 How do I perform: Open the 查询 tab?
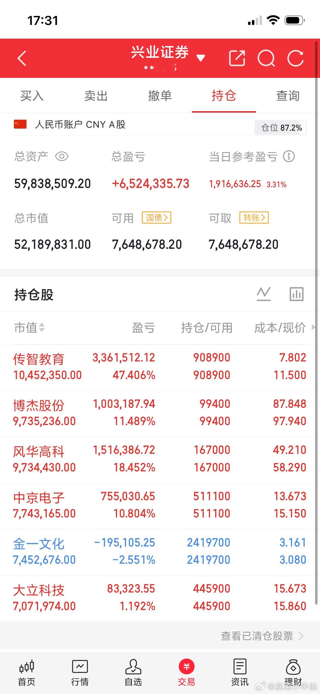[288, 96]
